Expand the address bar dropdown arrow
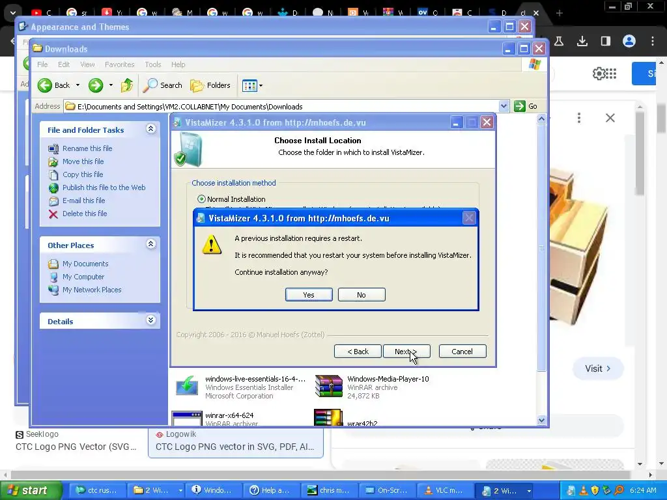 504,106
